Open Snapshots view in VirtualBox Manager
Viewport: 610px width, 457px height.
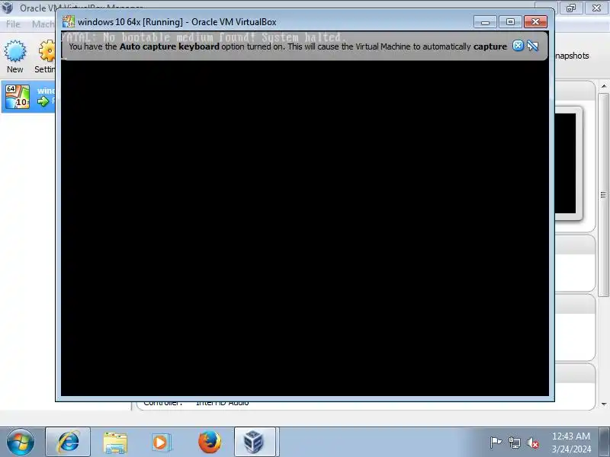[572, 56]
